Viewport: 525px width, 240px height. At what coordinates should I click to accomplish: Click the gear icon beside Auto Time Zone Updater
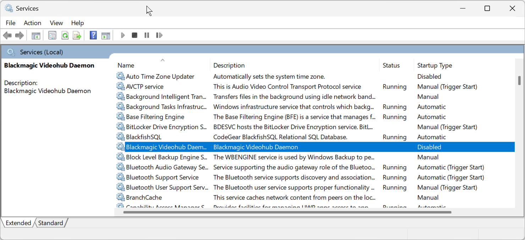click(121, 76)
